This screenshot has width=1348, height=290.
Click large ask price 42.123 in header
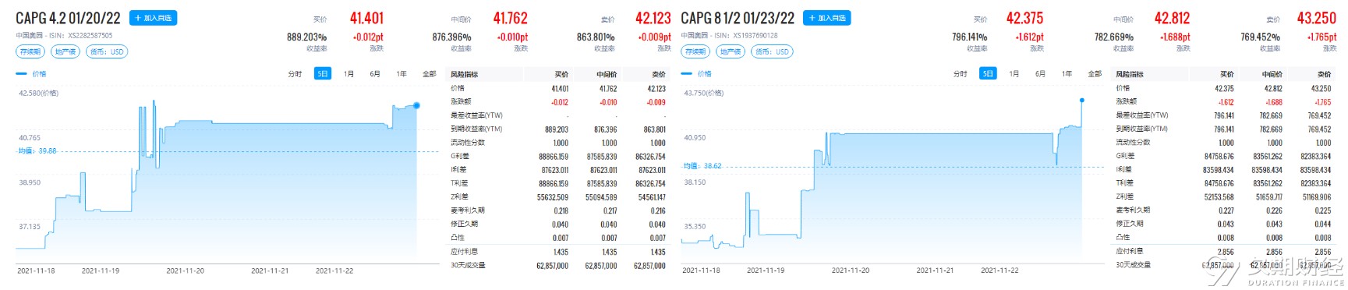653,18
